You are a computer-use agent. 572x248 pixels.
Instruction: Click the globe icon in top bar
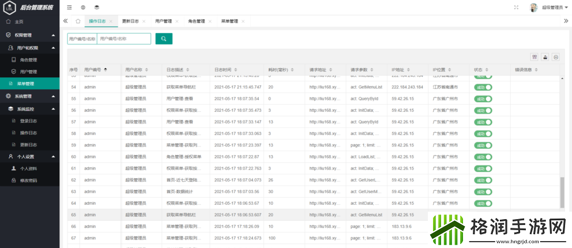coord(83,7)
